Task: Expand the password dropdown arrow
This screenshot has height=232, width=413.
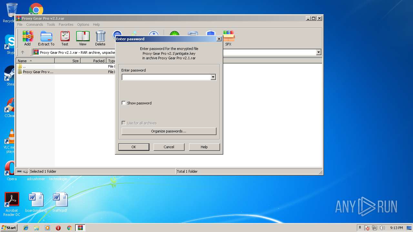Action: click(213, 77)
